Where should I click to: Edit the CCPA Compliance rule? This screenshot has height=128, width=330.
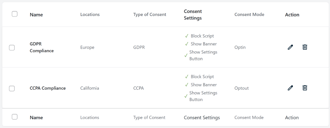click(290, 88)
